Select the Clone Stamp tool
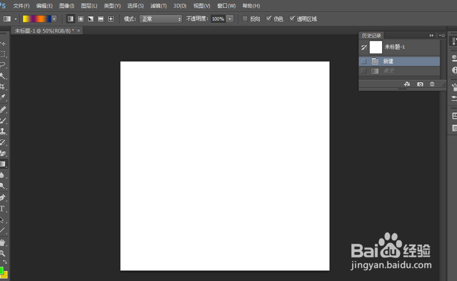Screen dimensions: 457x281 pyautogui.click(x=3, y=131)
